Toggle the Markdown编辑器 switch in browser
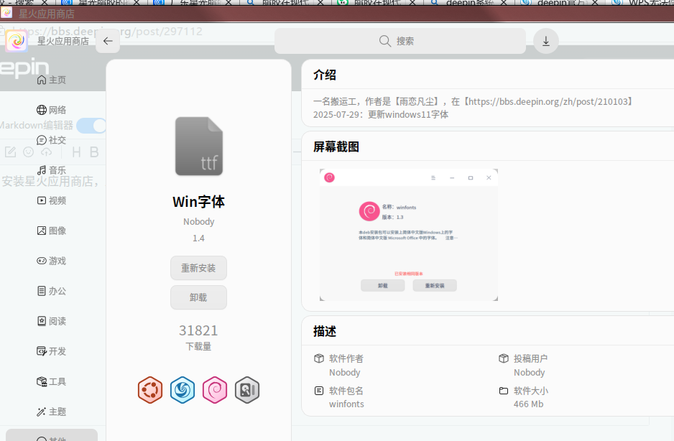This screenshot has width=674, height=441. click(x=91, y=126)
